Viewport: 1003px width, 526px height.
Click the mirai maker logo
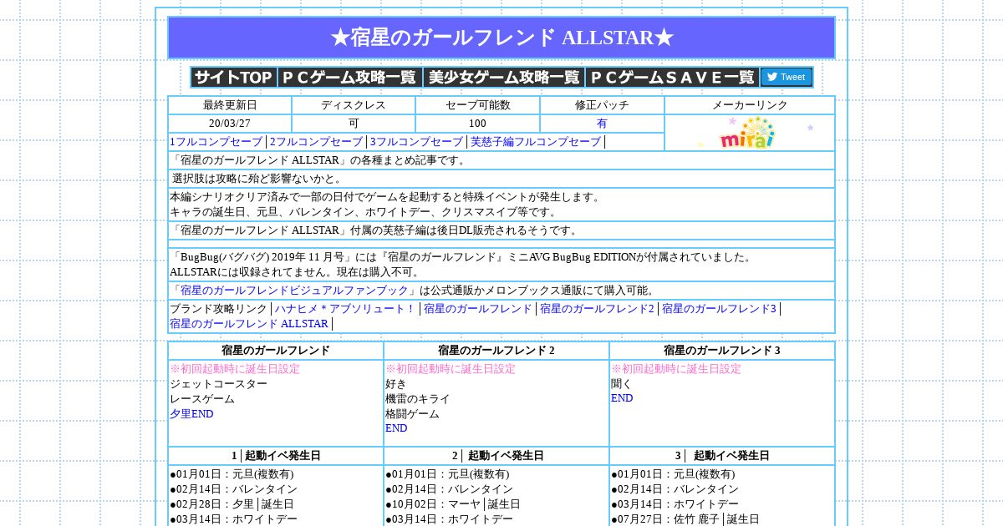(747, 133)
